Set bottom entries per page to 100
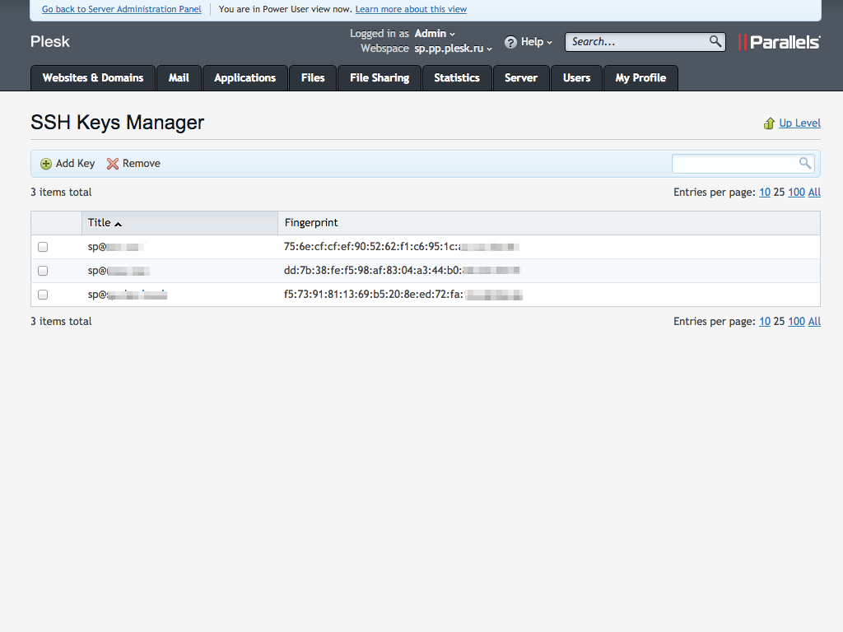This screenshot has width=843, height=632. 796,322
